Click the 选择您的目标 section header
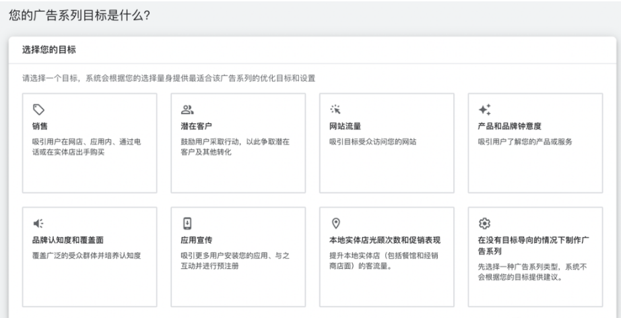 coord(44,50)
